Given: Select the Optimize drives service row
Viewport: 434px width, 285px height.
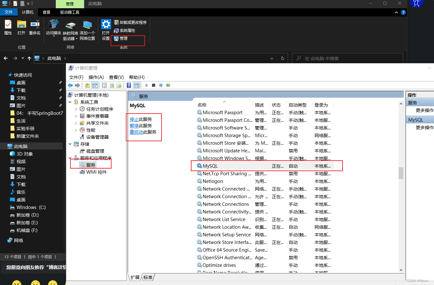Looking at the screenshot, I should click(264, 265).
